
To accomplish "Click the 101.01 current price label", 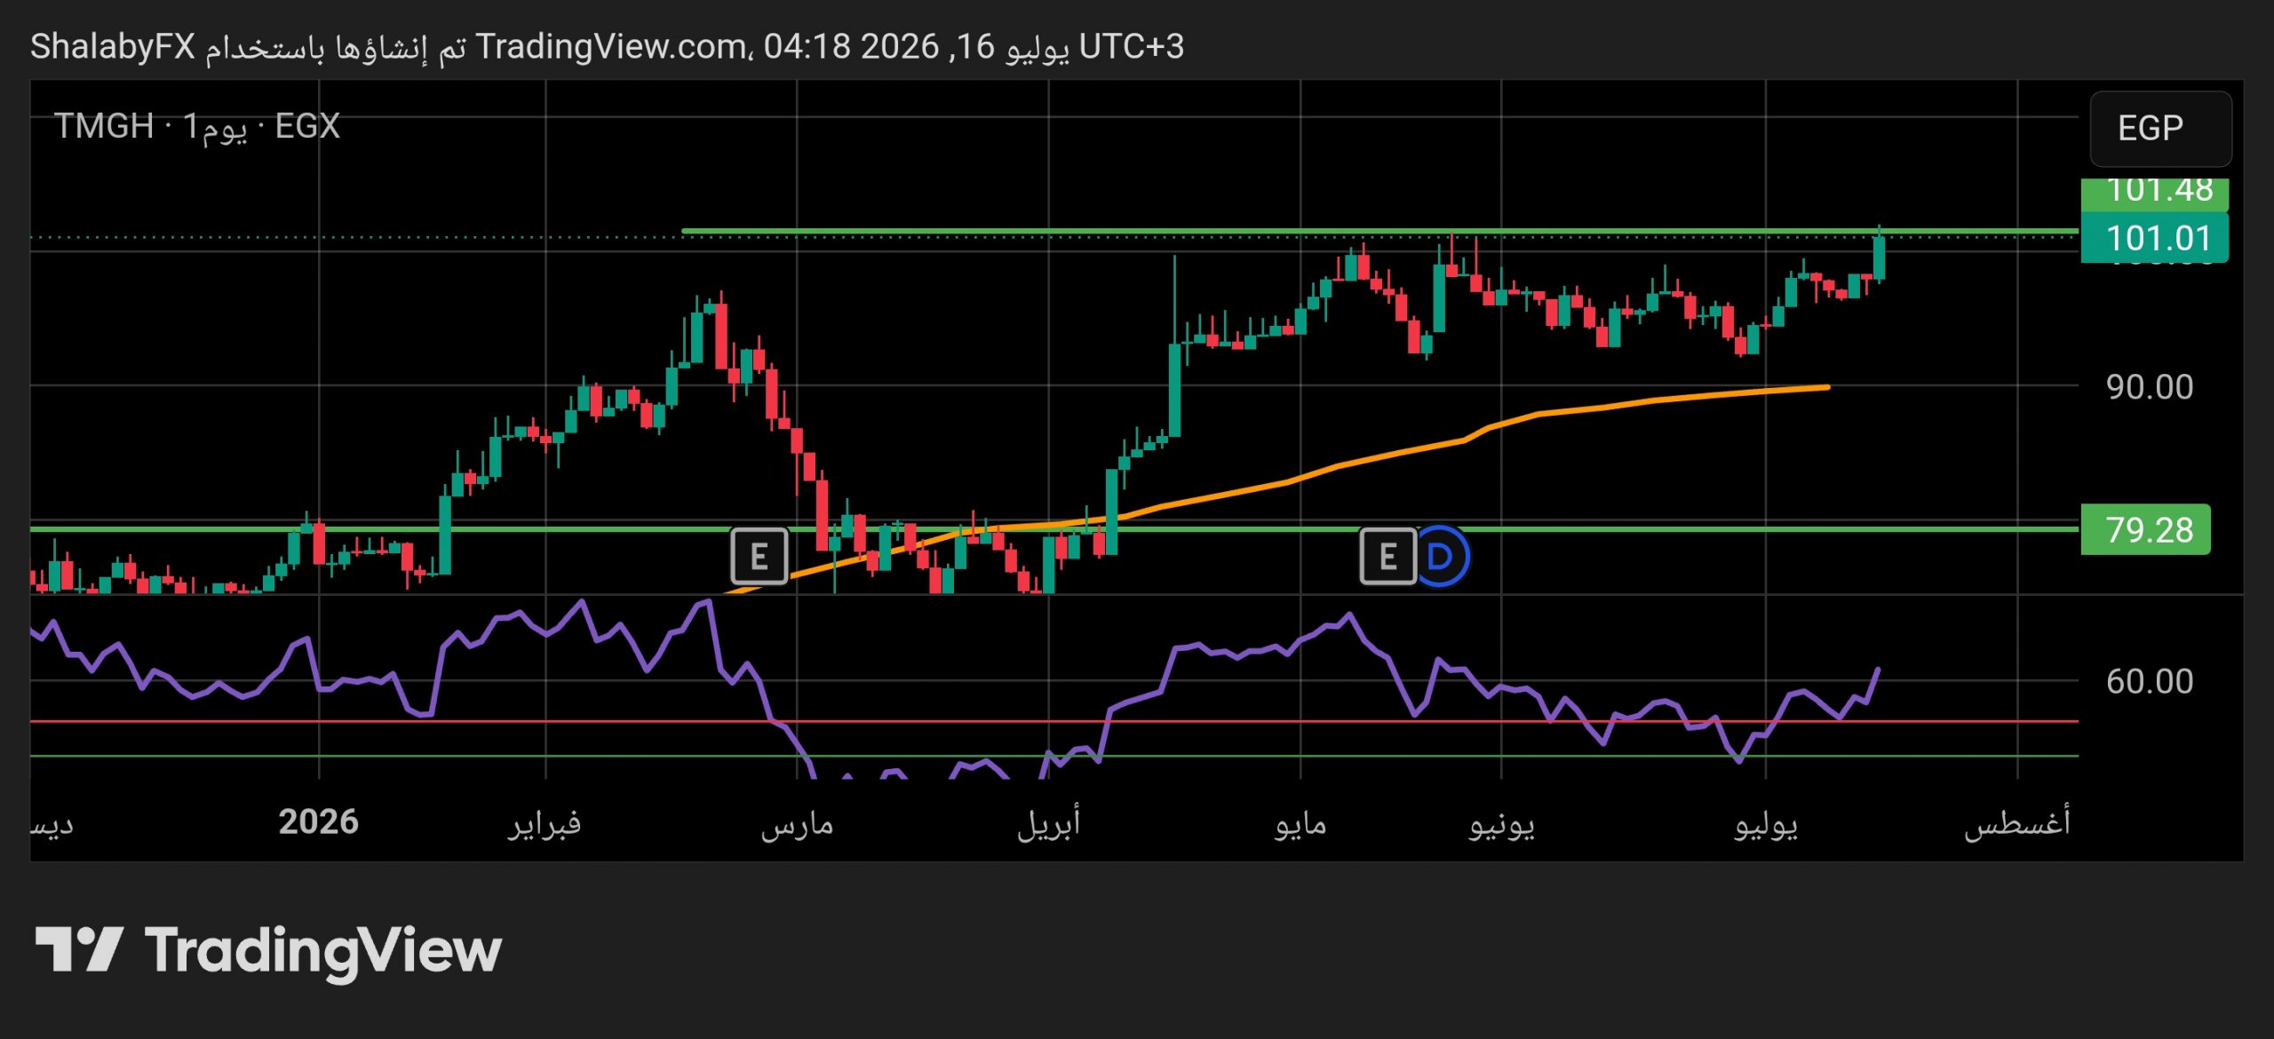I will [x=2154, y=238].
